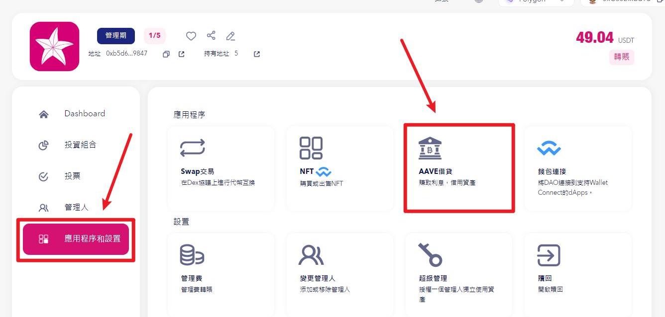Open the 錢包連接 app card
665x317 pixels.
[578, 168]
